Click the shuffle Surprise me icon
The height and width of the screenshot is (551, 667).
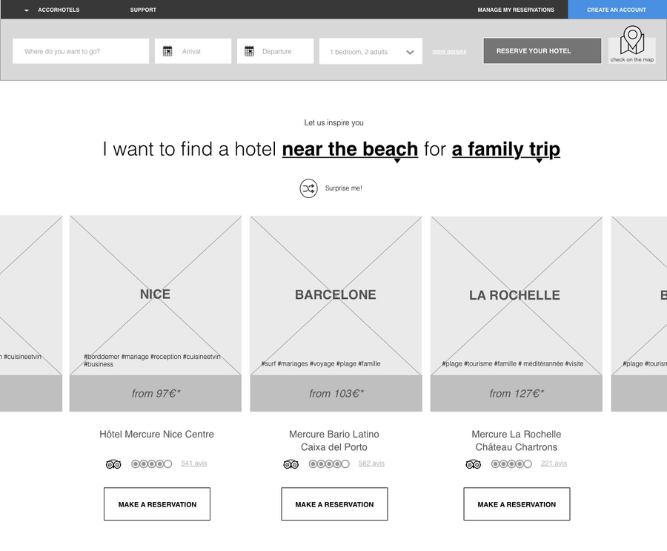pyautogui.click(x=308, y=188)
